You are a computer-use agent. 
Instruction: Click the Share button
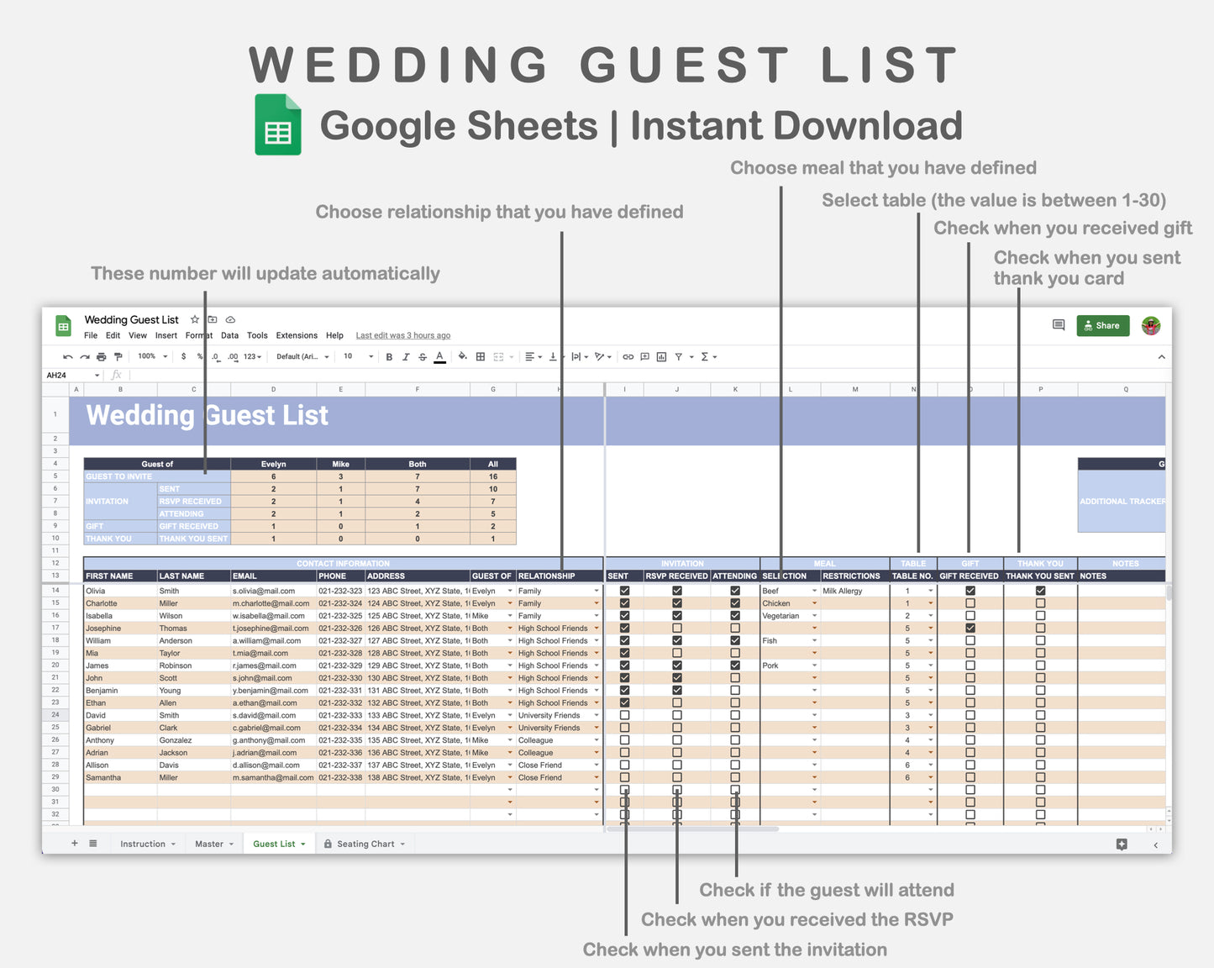click(1103, 325)
